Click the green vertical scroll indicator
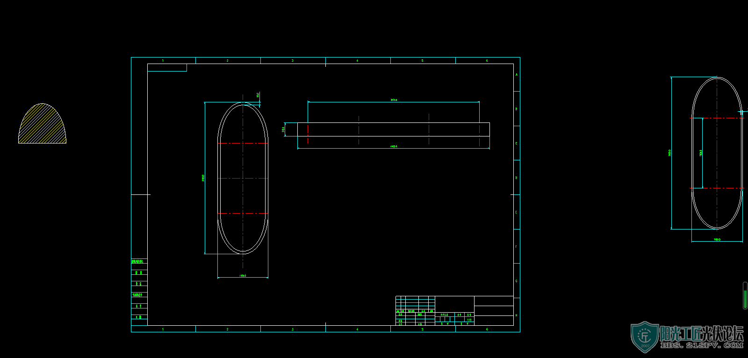The height and width of the screenshot is (358, 748). [745, 295]
